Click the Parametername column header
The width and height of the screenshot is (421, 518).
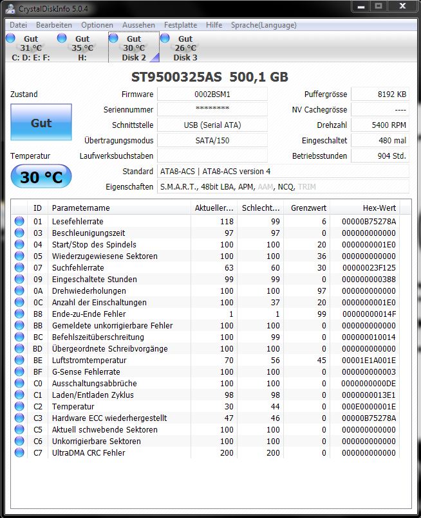tap(120, 208)
